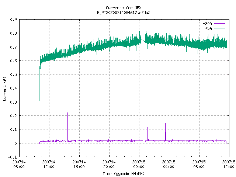Click the 0.8 y-axis tick label
This screenshot has height=177, width=236.
pos(13,33)
